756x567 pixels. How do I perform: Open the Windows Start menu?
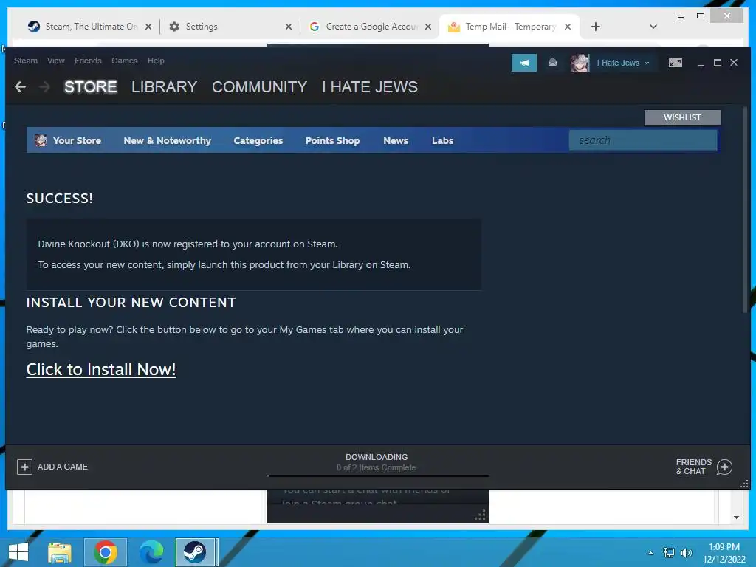coord(18,552)
